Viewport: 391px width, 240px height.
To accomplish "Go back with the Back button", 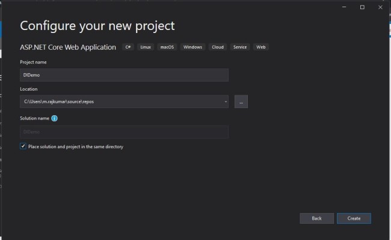I will (x=316, y=218).
